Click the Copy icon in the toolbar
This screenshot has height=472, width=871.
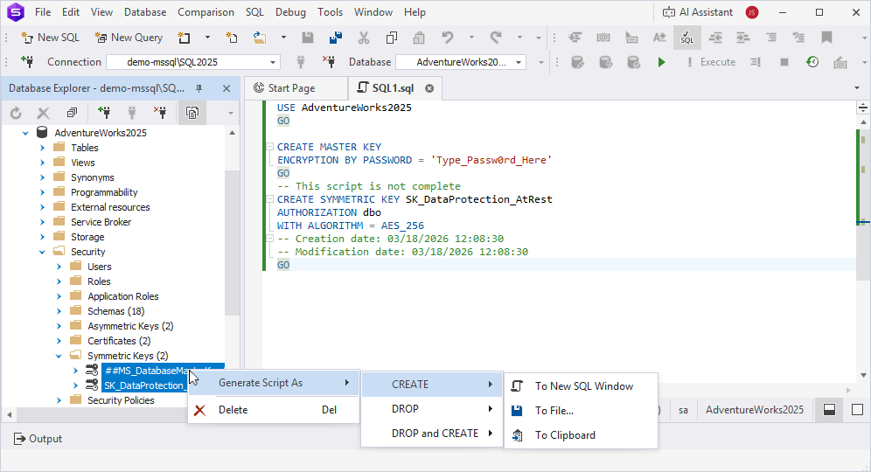click(x=392, y=38)
